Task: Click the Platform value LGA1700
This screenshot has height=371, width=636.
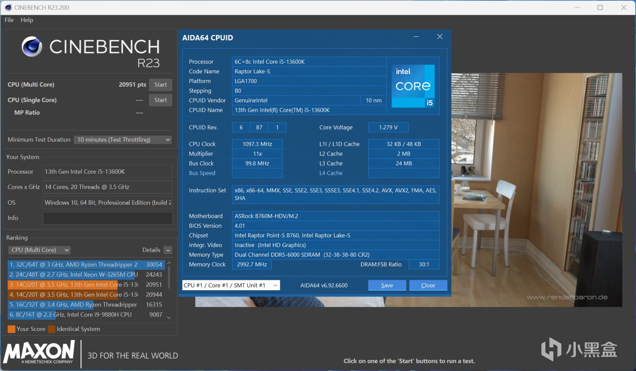Action: 309,81
